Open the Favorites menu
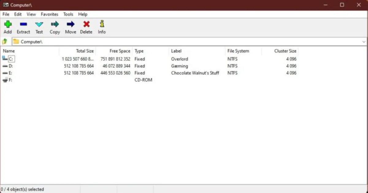This screenshot has width=368, height=193. [49, 14]
